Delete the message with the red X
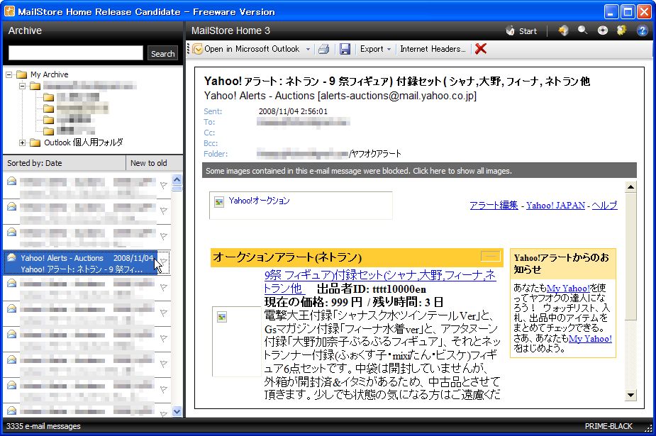 (481, 49)
